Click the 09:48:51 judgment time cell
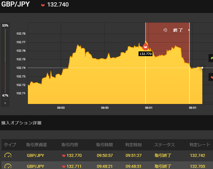The image size is (213, 169). click(134, 166)
